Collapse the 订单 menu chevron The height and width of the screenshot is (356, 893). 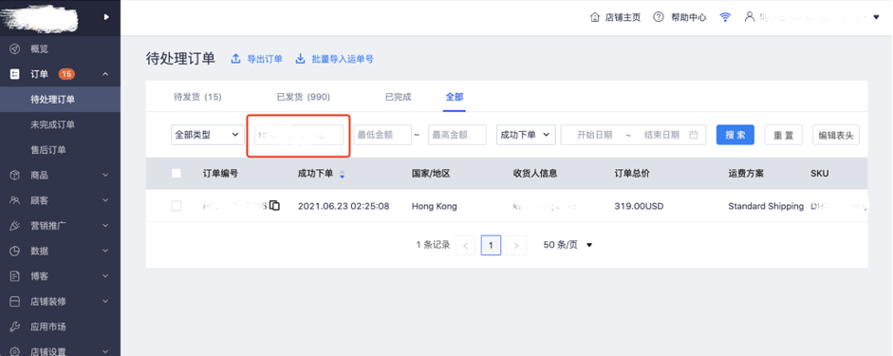105,74
